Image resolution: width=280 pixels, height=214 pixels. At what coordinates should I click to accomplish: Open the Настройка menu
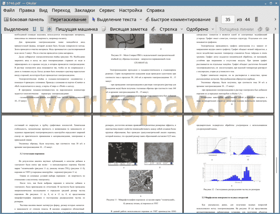coord(130,10)
